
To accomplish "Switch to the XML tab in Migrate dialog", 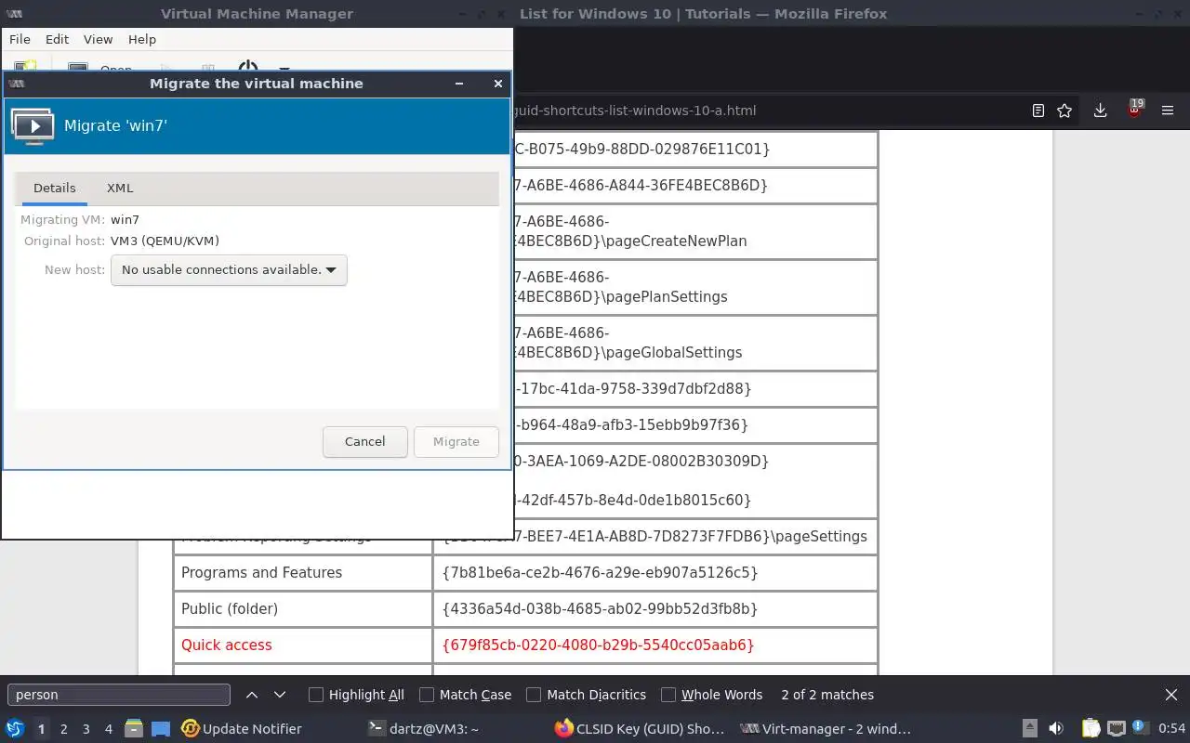I will (x=120, y=188).
